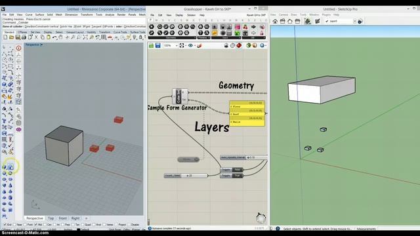Click the black arrow icon in Grasshopper ribbon
The width and height of the screenshot is (420, 236).
253,27
